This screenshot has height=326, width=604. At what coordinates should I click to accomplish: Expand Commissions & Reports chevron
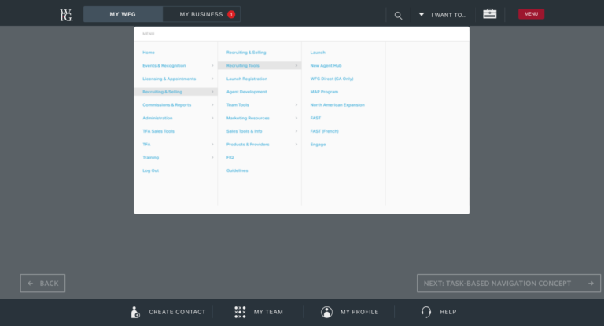coord(212,105)
